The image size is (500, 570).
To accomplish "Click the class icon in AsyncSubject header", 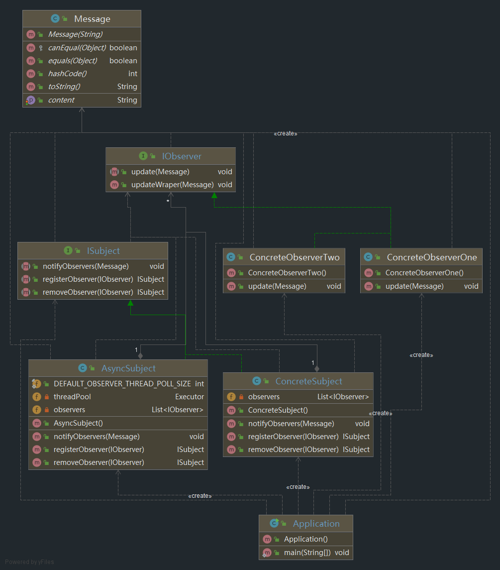I will (x=83, y=368).
